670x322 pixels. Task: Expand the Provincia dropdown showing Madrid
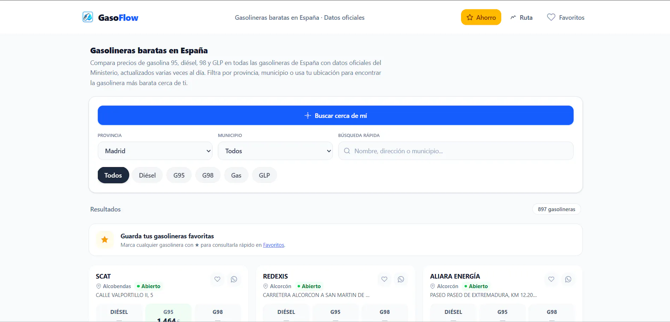(155, 151)
